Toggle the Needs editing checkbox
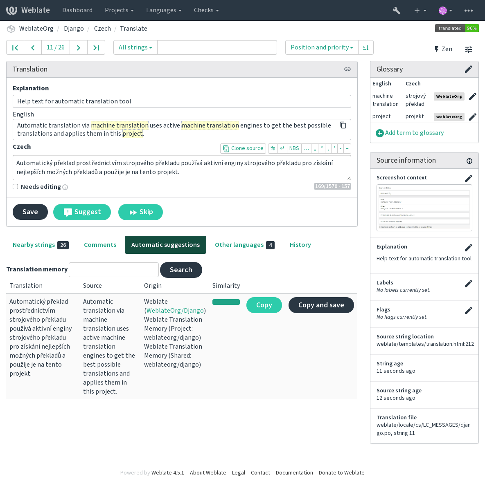The height and width of the screenshot is (488, 485). click(x=15, y=186)
